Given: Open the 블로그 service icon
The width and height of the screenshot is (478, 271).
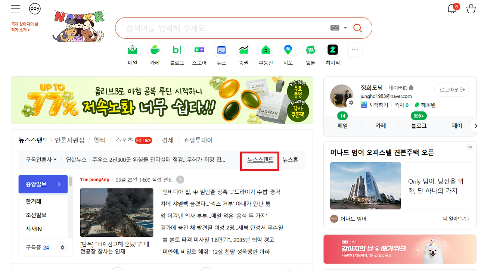Looking at the screenshot, I should [x=177, y=50].
